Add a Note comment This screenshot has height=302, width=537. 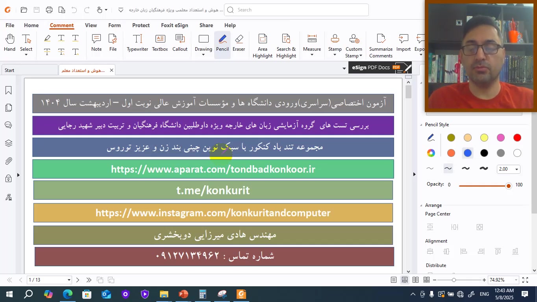[96, 43]
